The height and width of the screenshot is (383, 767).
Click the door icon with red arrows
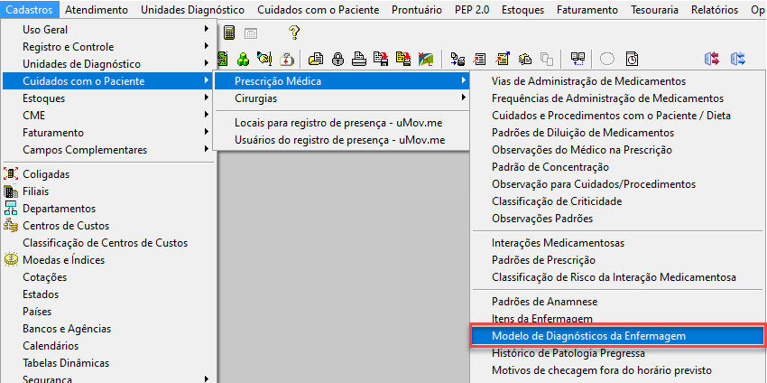(712, 60)
